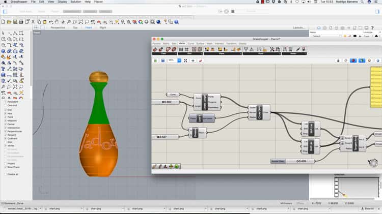This screenshot has width=382, height=214.
Task: Click the Open file folder icon
Action: click(x=9, y=22)
